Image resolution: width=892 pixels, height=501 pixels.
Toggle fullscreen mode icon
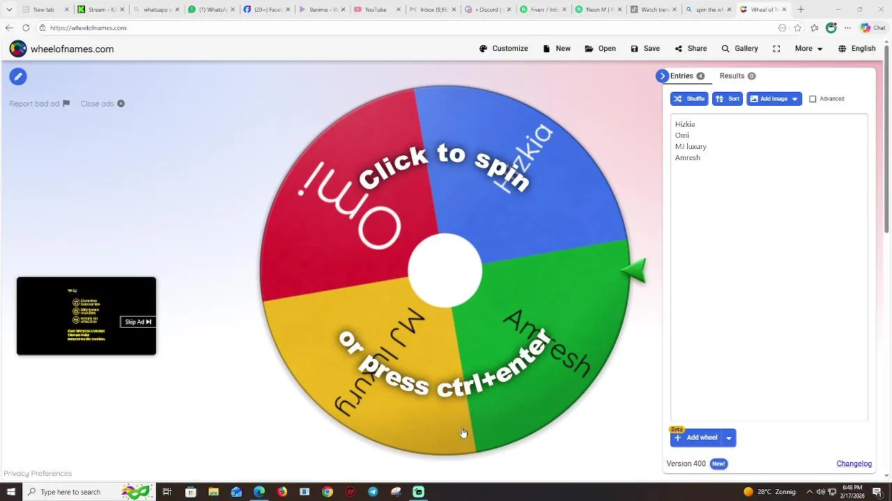pyautogui.click(x=776, y=49)
